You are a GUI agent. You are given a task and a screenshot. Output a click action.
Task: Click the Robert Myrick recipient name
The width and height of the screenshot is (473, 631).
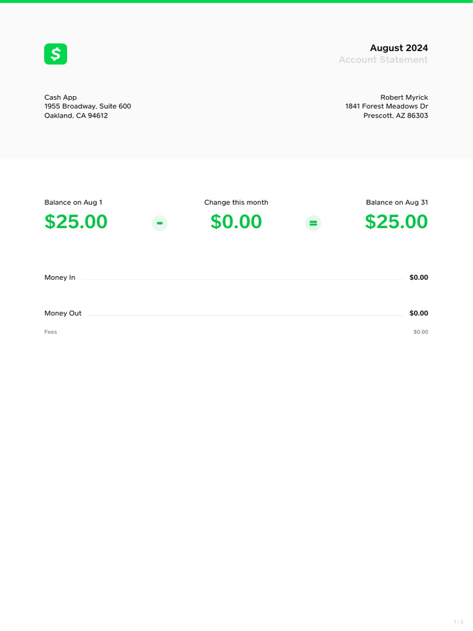[x=404, y=97]
